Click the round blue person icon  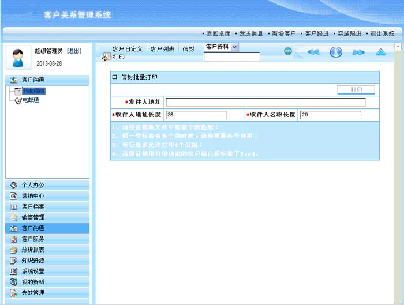(336, 52)
